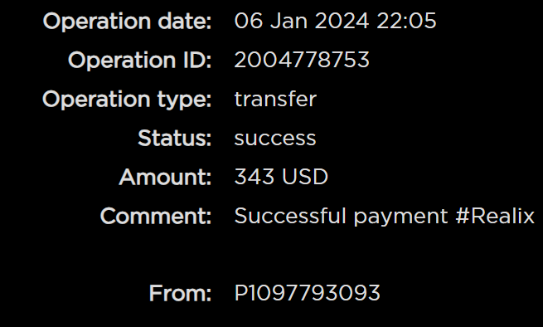Select the 343 USD amount value
The image size is (543, 327).
pyautogui.click(x=281, y=177)
